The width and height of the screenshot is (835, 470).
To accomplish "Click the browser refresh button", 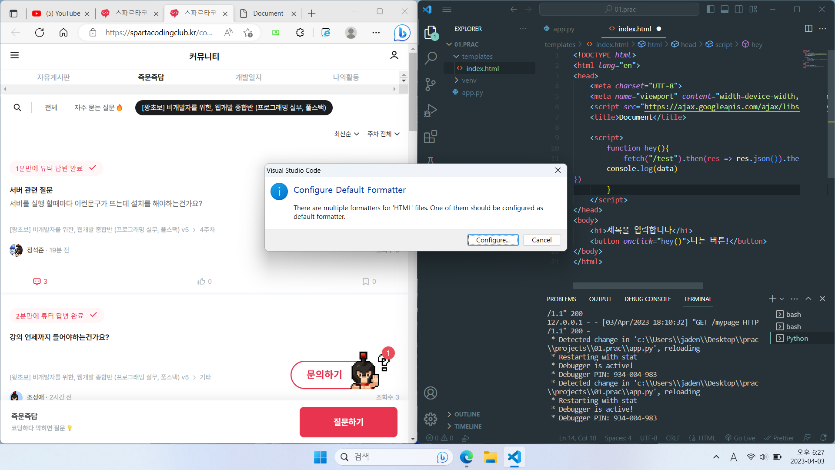I will tap(40, 33).
